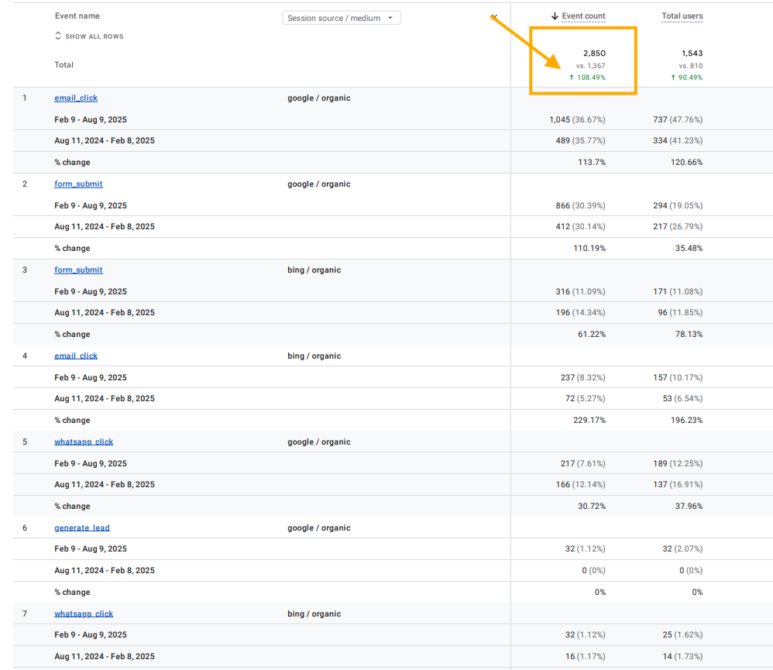Screen dimensions: 773x670
Task: Click the 113.7% change value
Action: [592, 162]
